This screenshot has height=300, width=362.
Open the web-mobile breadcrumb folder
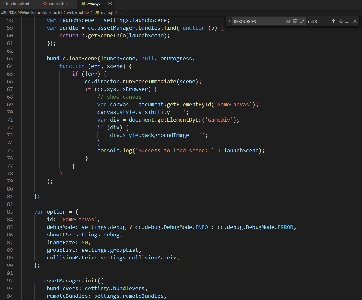pos(78,13)
